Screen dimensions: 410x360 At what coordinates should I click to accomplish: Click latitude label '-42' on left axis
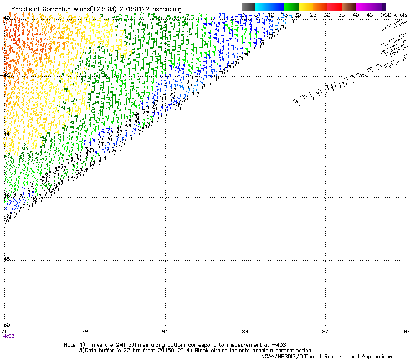[5, 75]
